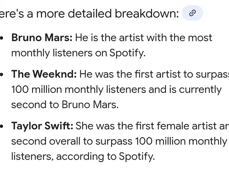Click '100 million monthly listeners and is currently'
Image resolution: width=229 pixels, height=172 pixels.
click(x=116, y=90)
